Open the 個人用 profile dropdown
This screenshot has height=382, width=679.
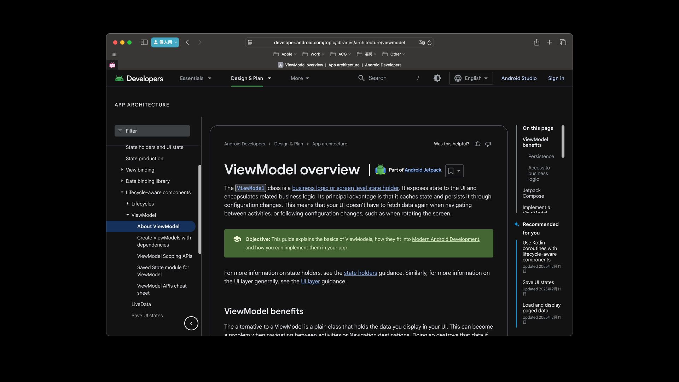tap(165, 42)
